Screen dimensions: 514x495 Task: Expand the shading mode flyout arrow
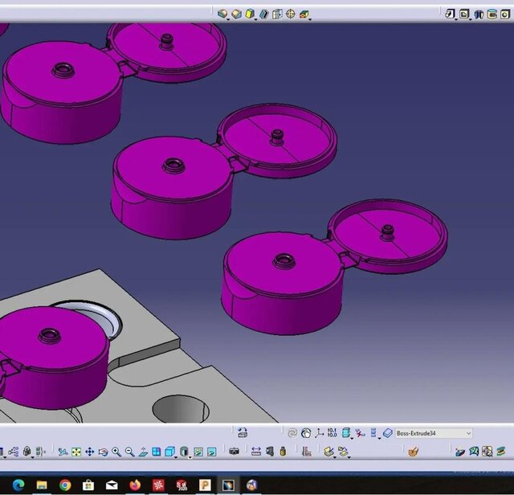tap(190, 456)
